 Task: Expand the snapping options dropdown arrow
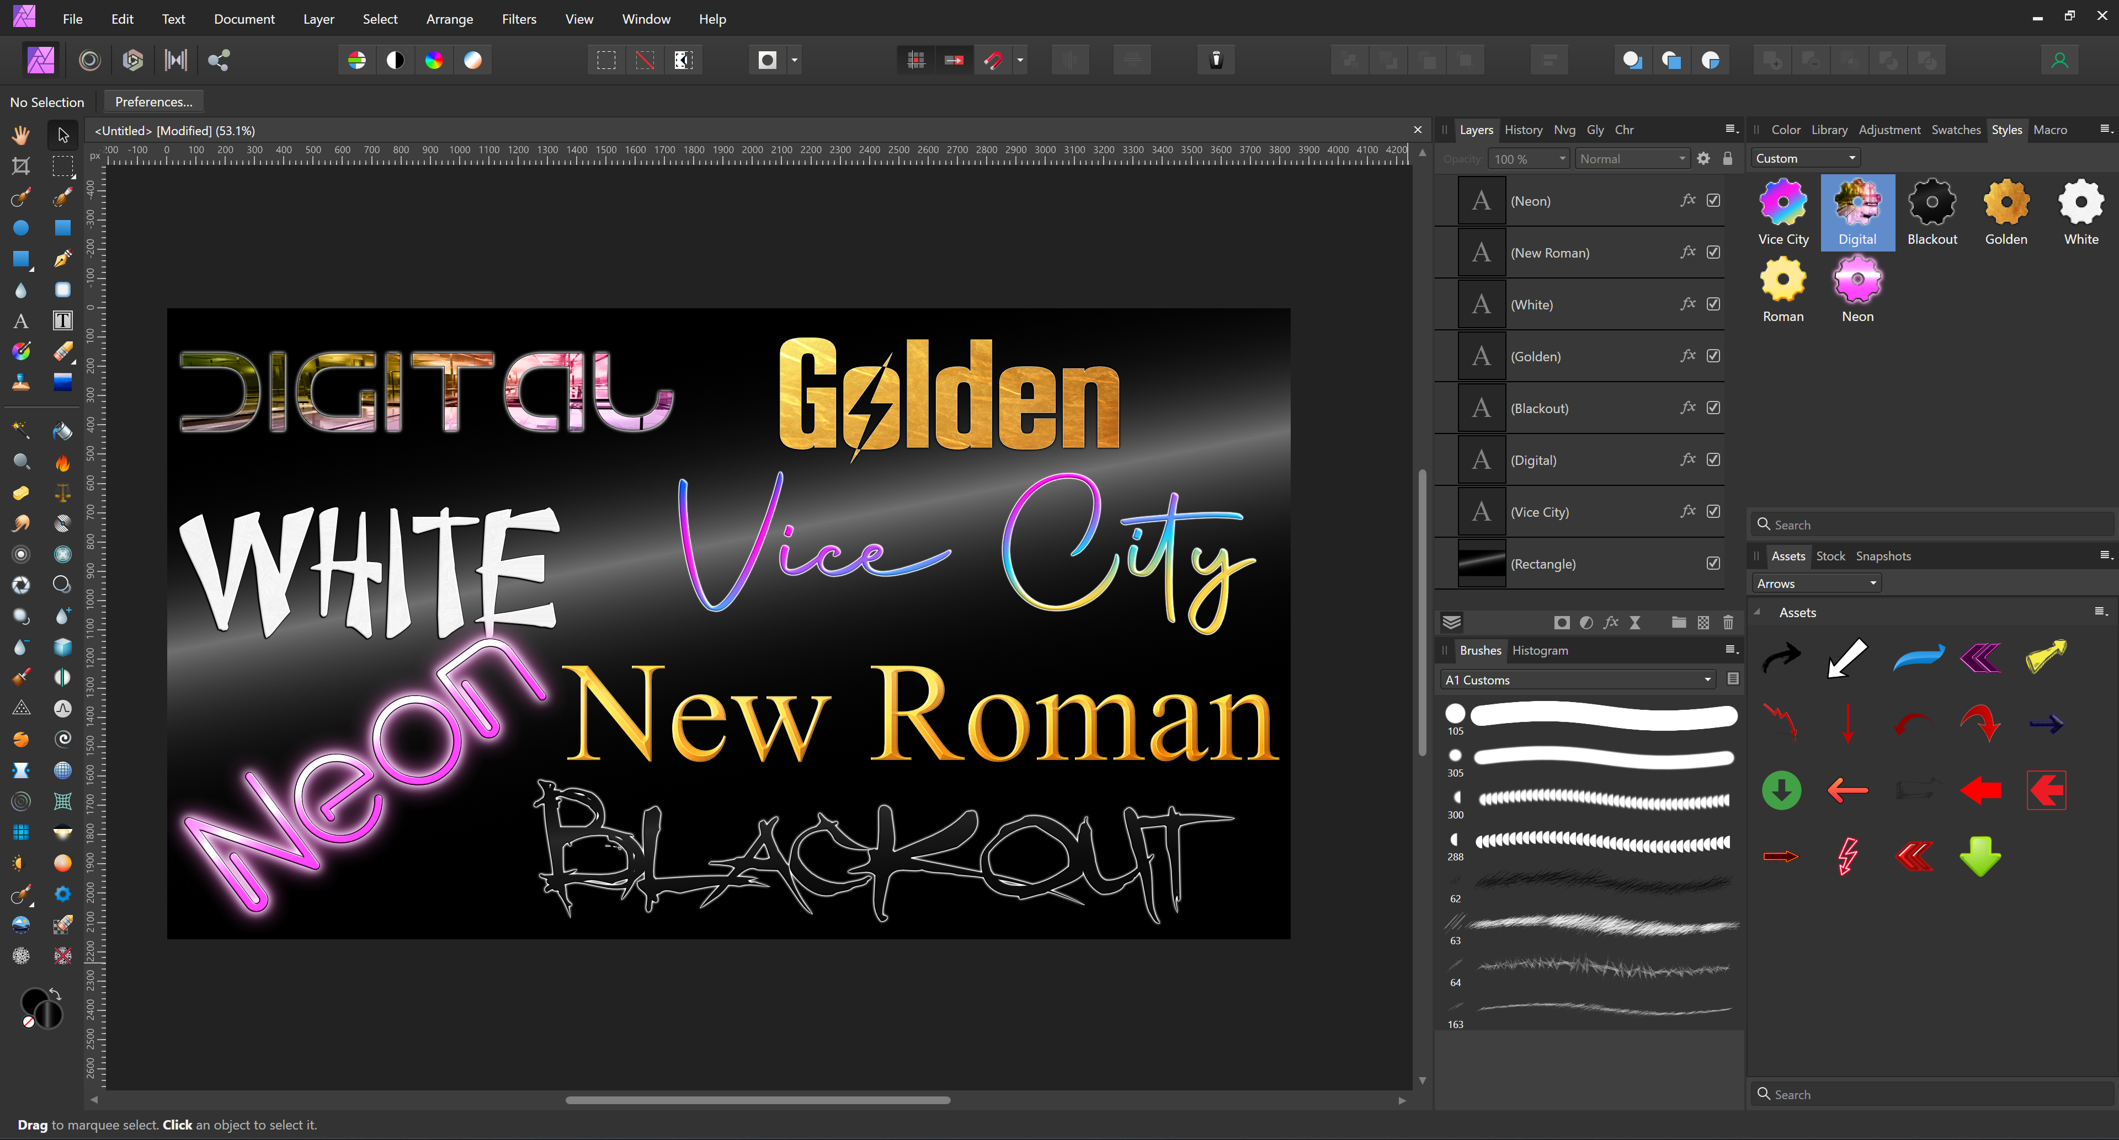pyautogui.click(x=1020, y=60)
